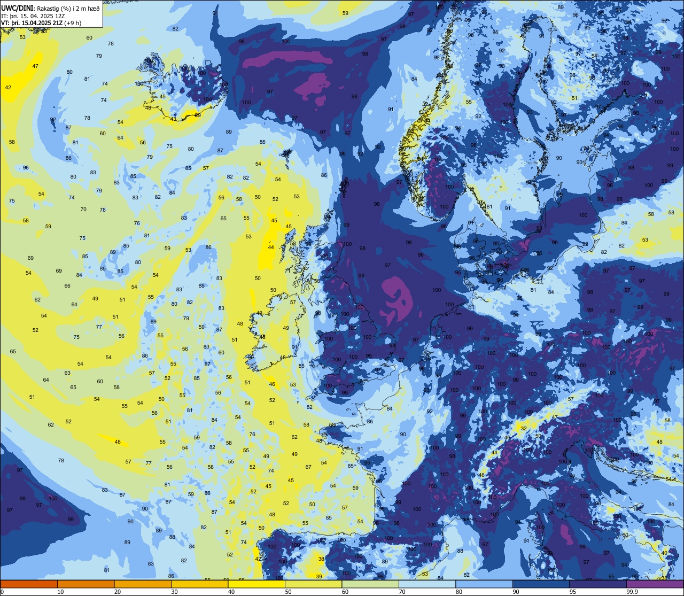Click the '71' value over western Scotland
Viewport: 684px width, 596px height.
pos(287,271)
